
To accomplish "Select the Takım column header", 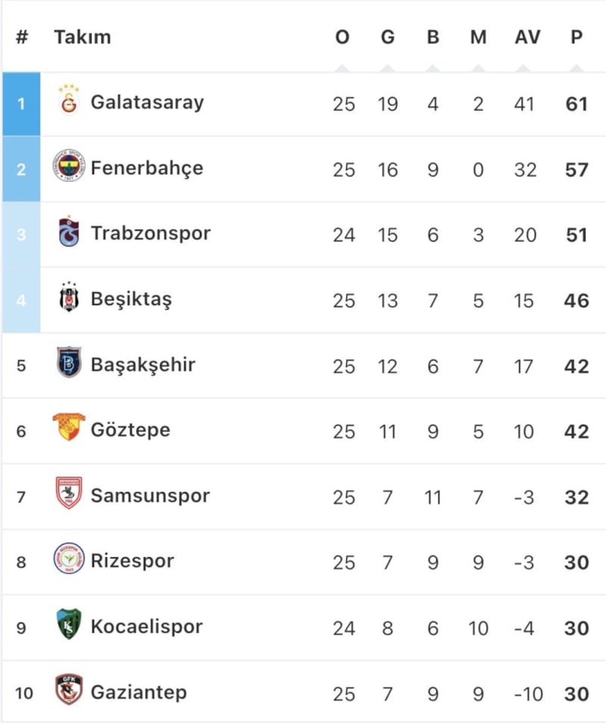I will coord(83,37).
